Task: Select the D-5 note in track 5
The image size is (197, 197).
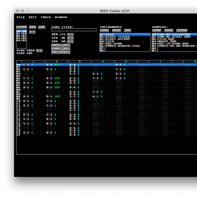Action: (x=119, y=74)
